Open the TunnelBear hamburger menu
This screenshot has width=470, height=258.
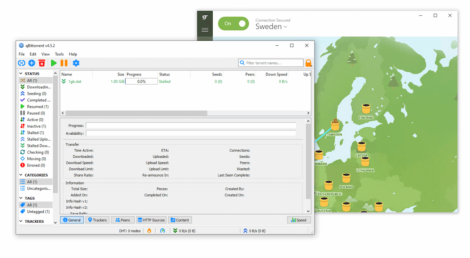tap(205, 30)
